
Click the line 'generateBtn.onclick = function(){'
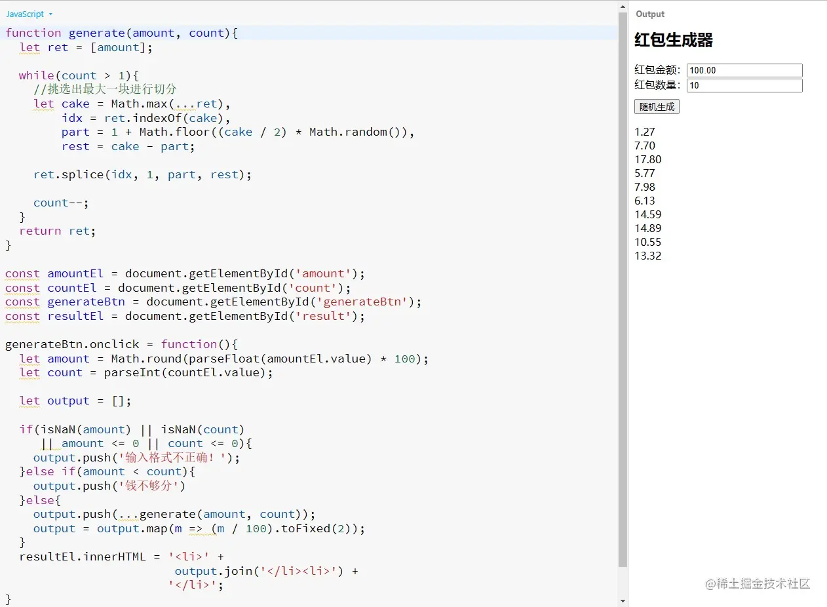click(121, 344)
